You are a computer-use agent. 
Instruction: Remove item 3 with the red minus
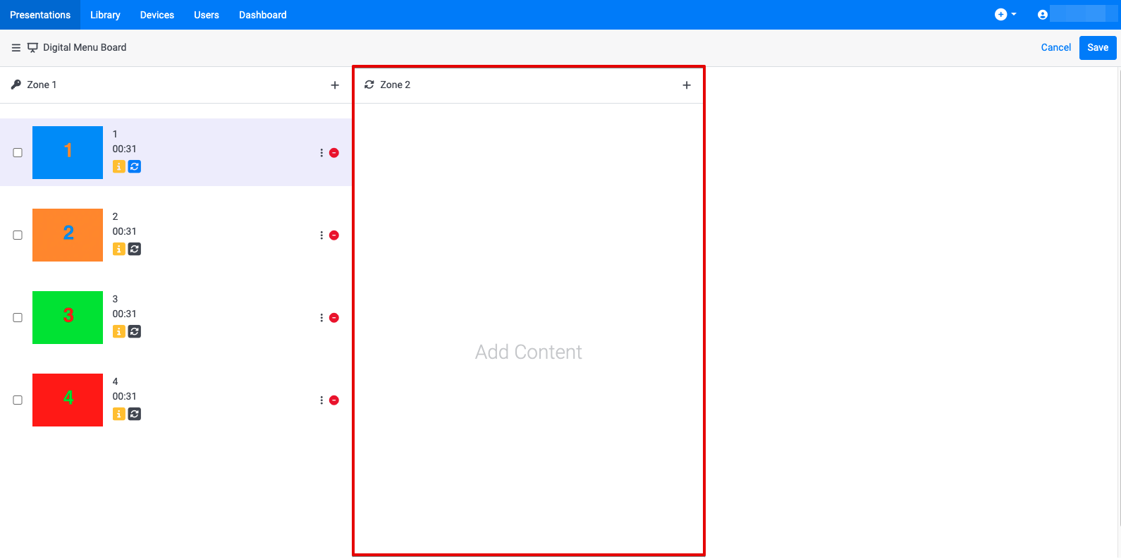click(334, 318)
